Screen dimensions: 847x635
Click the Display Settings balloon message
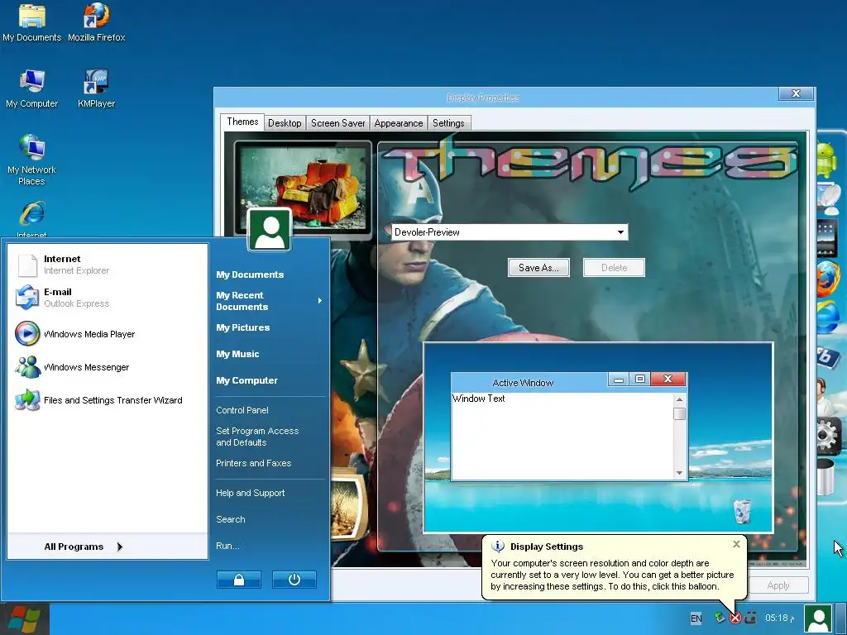click(613, 575)
